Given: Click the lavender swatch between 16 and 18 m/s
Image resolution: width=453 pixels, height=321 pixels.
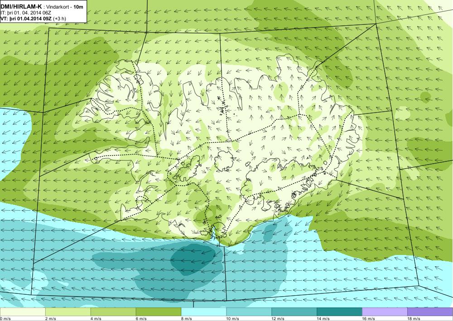Looking at the screenshot, I should [x=385, y=312].
